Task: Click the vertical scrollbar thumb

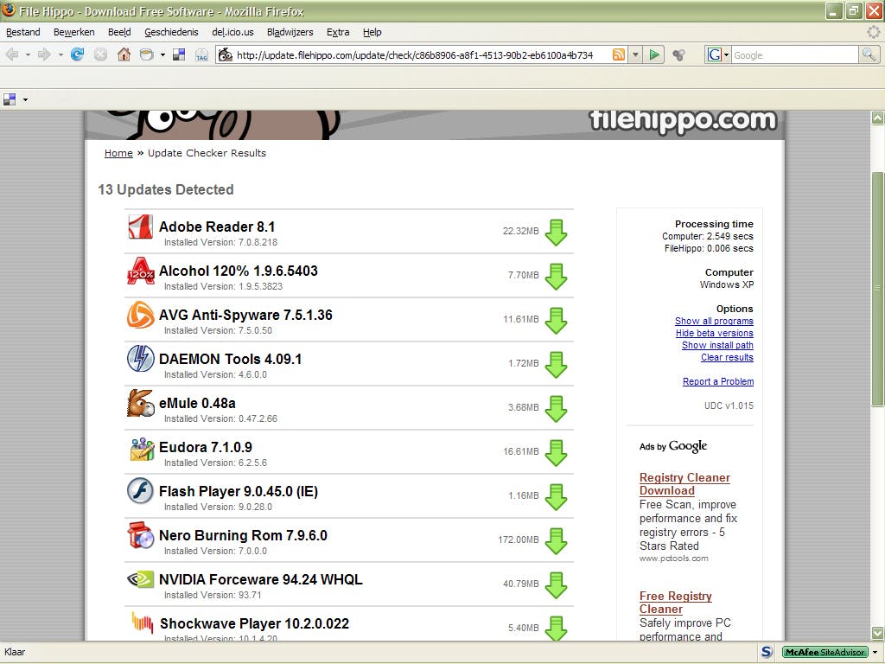Action: tap(877, 289)
